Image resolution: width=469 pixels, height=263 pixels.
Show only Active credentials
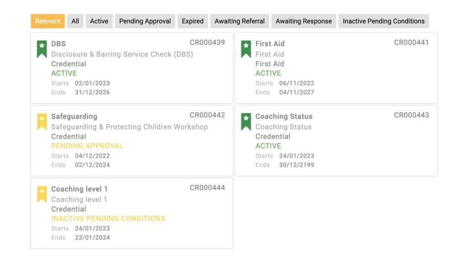(x=99, y=21)
